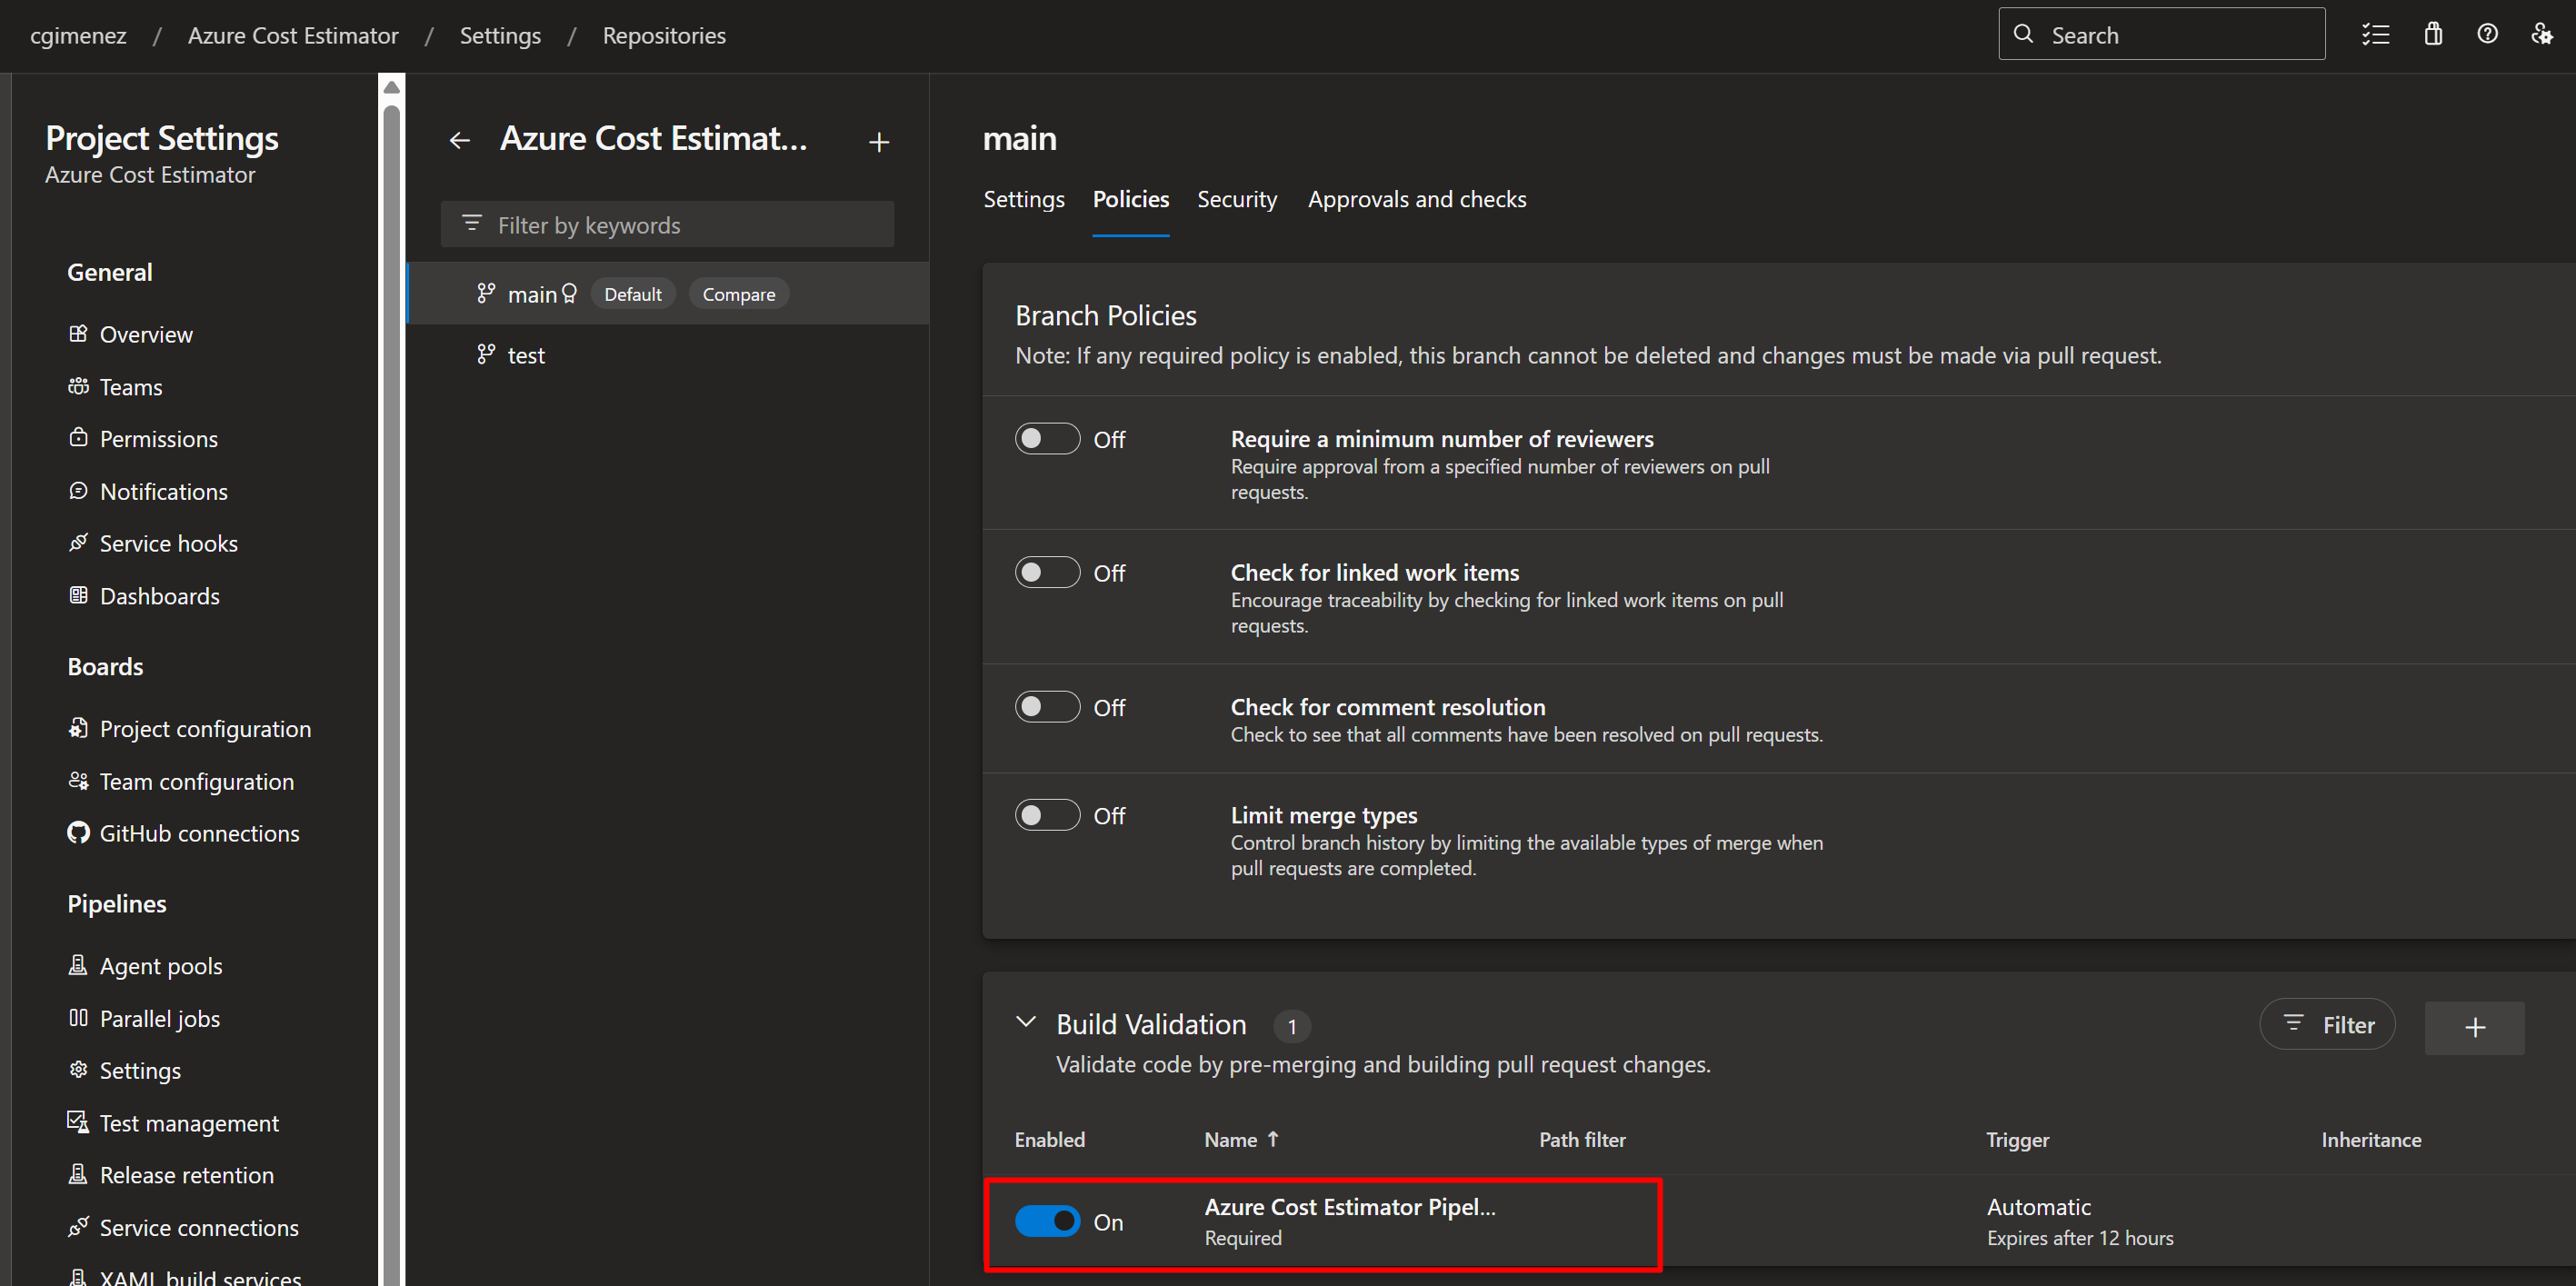
Task: Click the sidebar scrollbar up arrow
Action: click(392, 88)
